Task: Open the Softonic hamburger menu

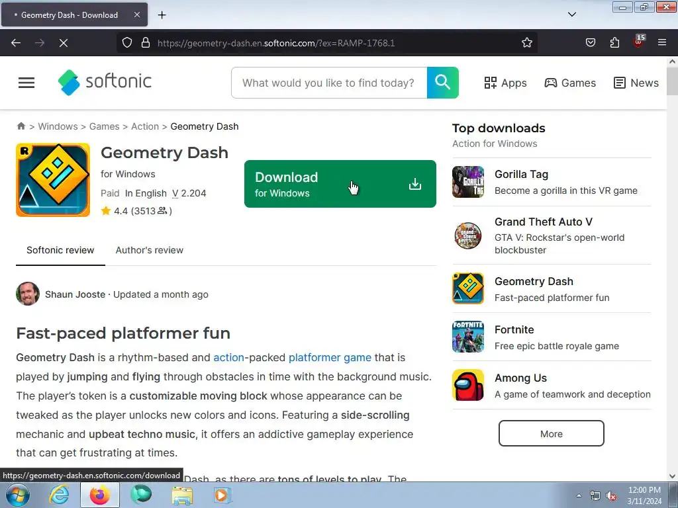Action: (x=26, y=83)
